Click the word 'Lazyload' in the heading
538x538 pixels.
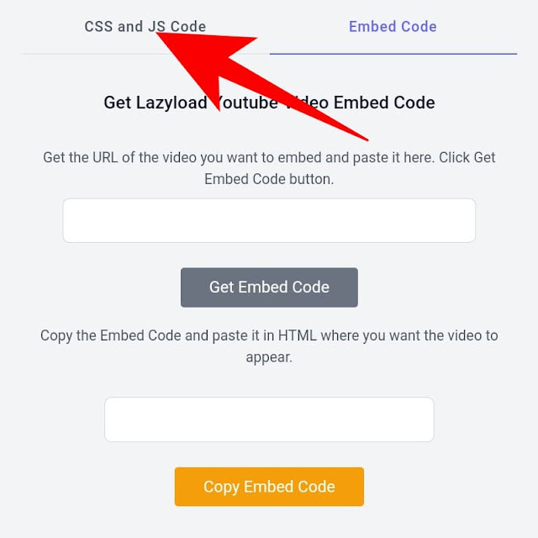[171, 103]
